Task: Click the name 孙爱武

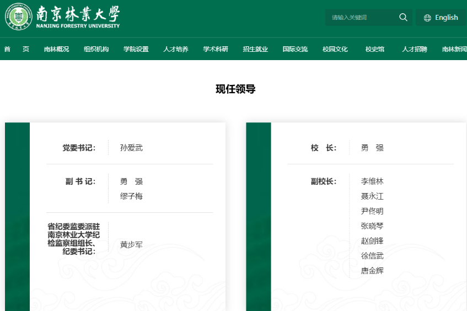Action: pos(131,148)
